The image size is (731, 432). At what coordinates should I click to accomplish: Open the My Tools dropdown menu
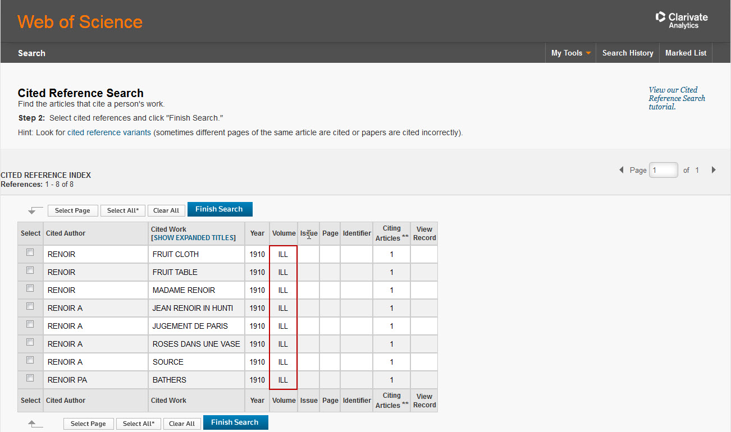point(570,53)
